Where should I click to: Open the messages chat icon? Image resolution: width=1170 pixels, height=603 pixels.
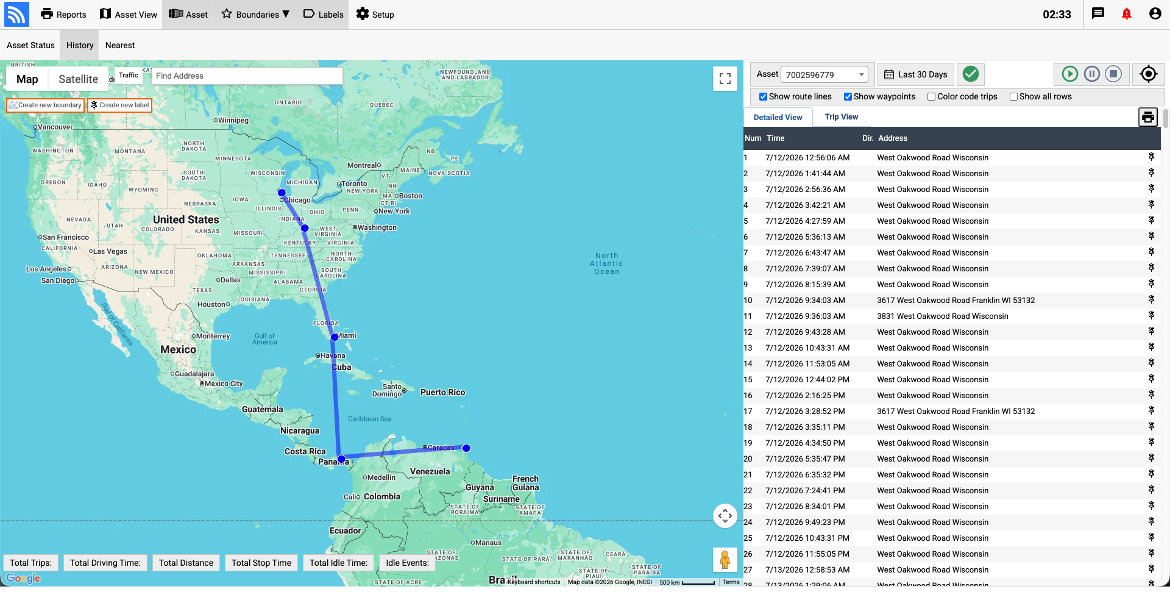point(1098,13)
